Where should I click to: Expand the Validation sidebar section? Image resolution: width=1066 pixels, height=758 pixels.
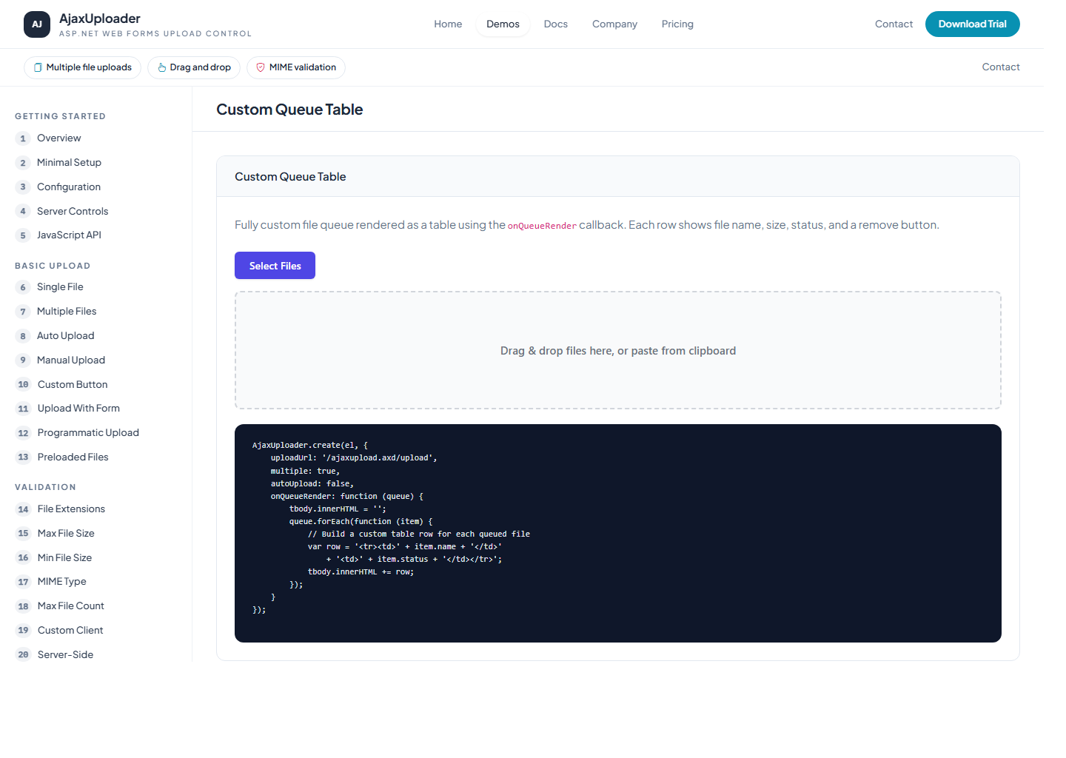point(45,486)
